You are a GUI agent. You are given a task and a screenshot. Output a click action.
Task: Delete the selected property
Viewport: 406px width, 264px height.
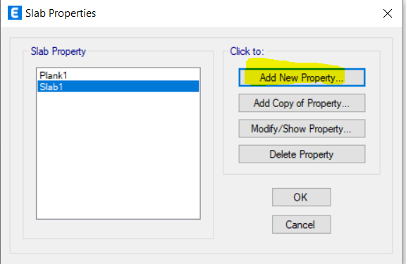tap(302, 154)
